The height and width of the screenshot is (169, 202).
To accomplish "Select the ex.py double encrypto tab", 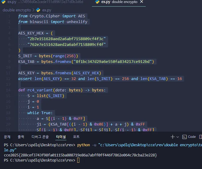I will tap(119, 2).
